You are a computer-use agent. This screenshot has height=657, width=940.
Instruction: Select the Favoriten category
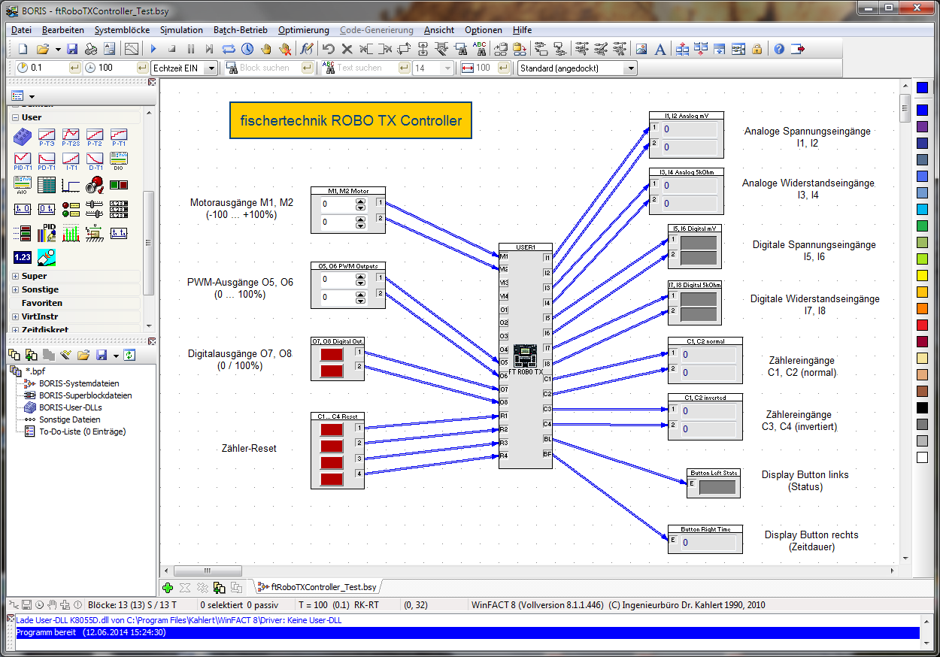coord(42,303)
